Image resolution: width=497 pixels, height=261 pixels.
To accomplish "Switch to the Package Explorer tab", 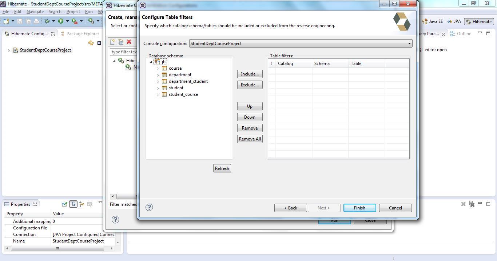I will click(79, 34).
